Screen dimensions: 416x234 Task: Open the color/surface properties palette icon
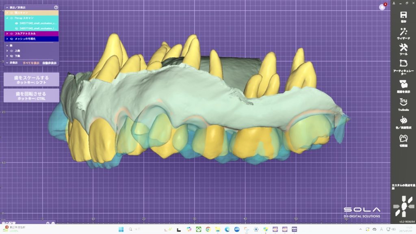[x=403, y=120]
